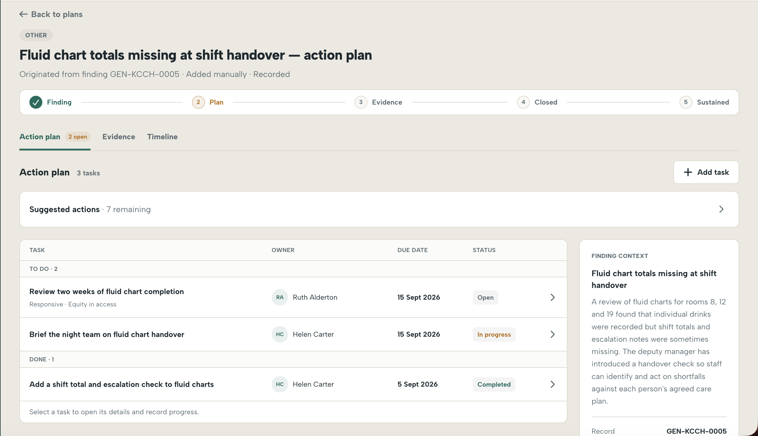Click task title Add a shift total and escalation check
The height and width of the screenshot is (436, 758).
(x=121, y=384)
